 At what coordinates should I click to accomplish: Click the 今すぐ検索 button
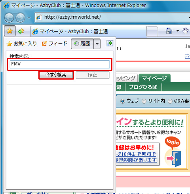point(56,75)
